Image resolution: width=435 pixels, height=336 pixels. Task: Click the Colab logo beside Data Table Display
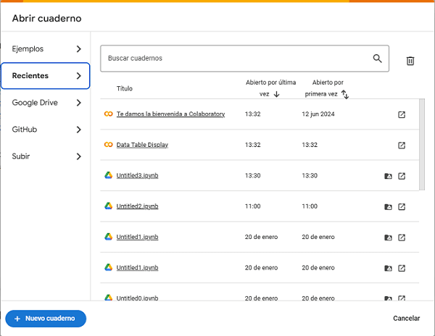coord(108,145)
